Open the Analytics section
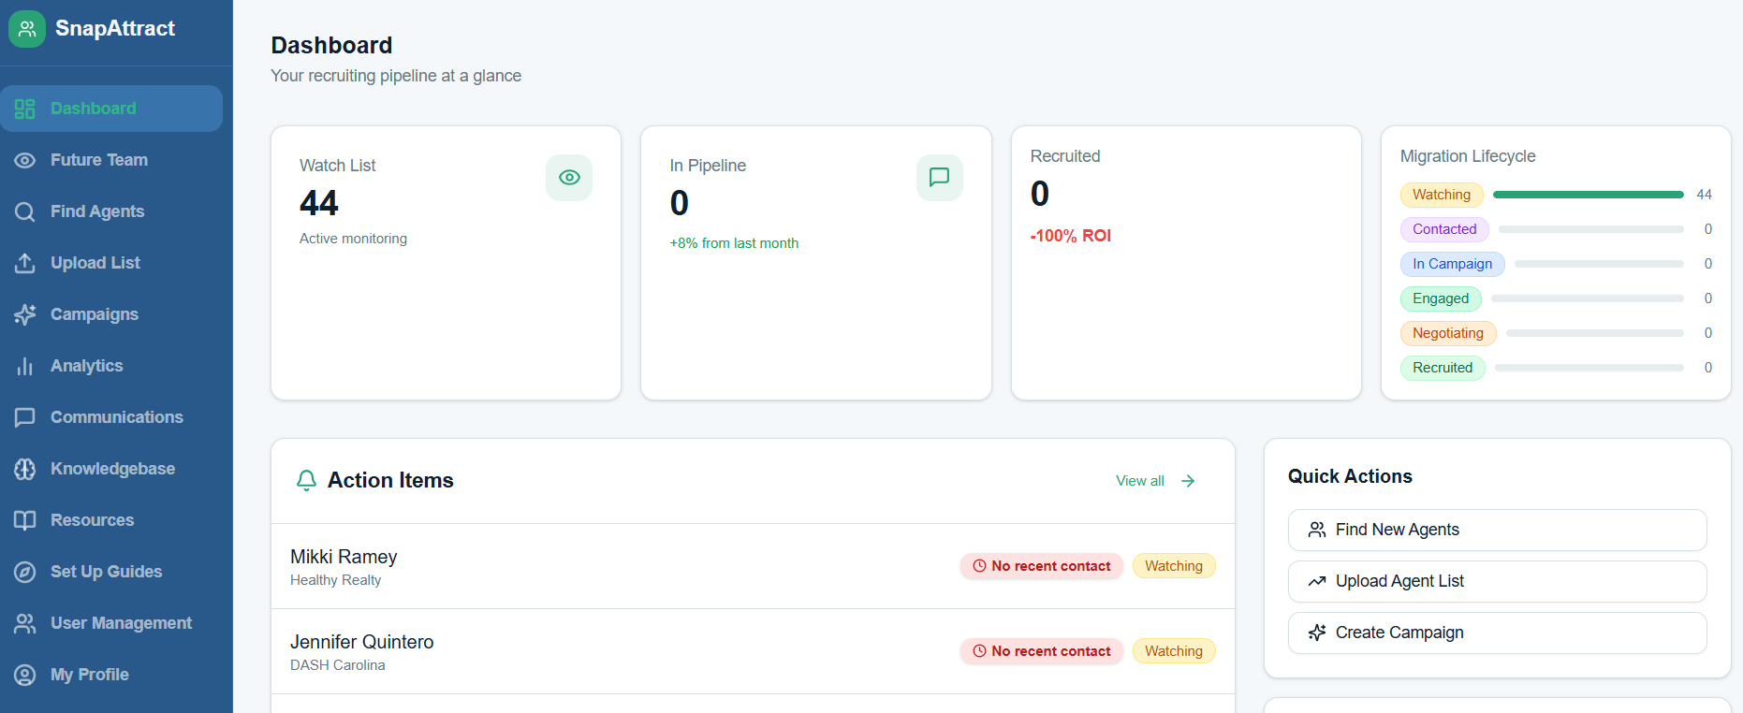The image size is (1743, 713). pos(111,366)
